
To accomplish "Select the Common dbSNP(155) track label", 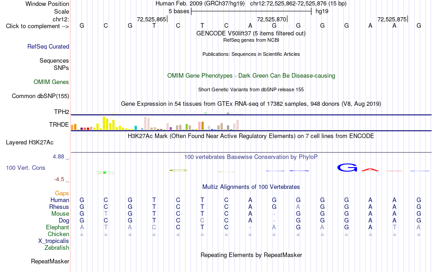I will tap(40, 96).
